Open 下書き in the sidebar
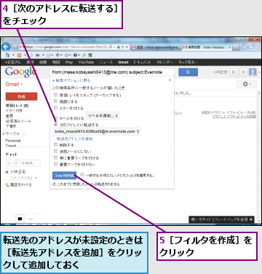The height and width of the screenshot is (274, 262). (x=11, y=126)
